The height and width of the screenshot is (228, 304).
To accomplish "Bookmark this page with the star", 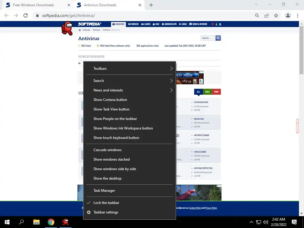I will [x=276, y=15].
